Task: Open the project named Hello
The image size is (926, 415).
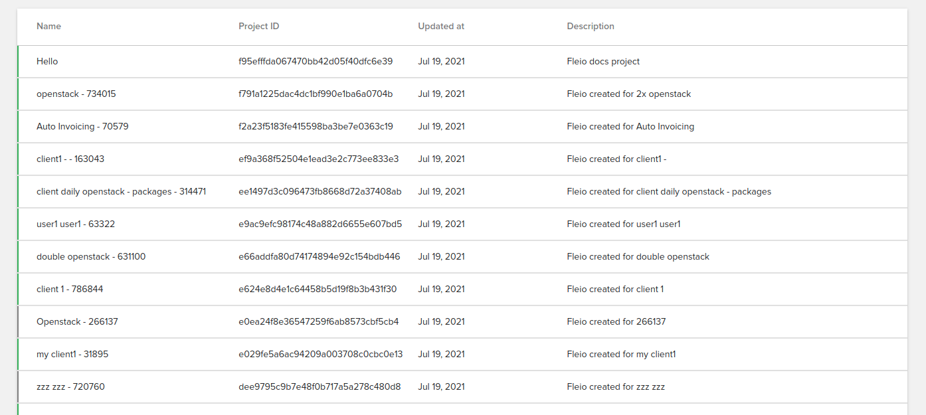Action: 47,61
